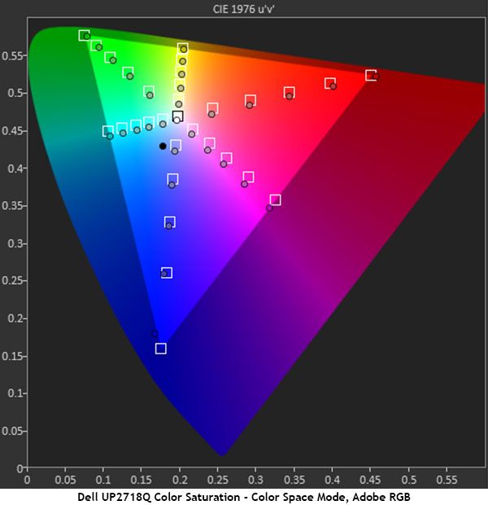Click the solid black dot marker
488x505 pixels.
point(163,147)
